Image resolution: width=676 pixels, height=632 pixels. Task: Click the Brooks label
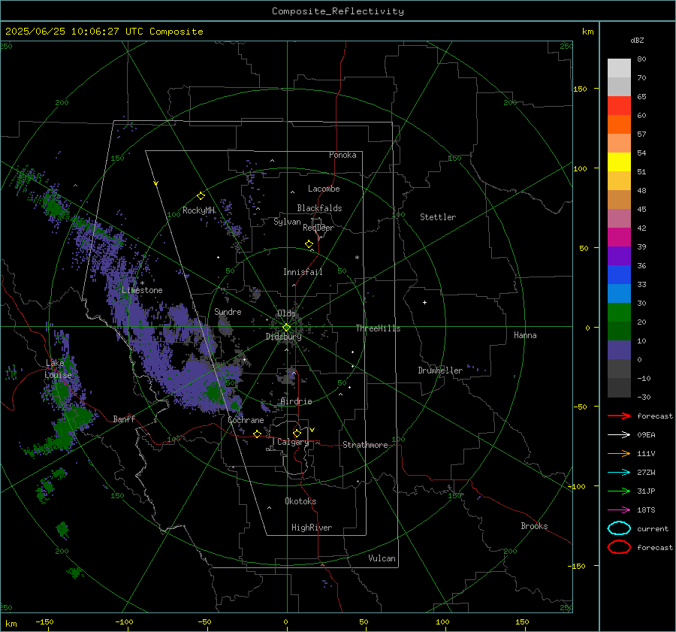pyautogui.click(x=534, y=526)
